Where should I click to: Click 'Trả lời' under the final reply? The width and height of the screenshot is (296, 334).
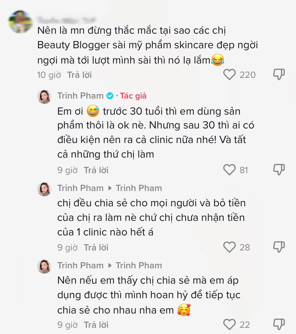tap(96, 325)
